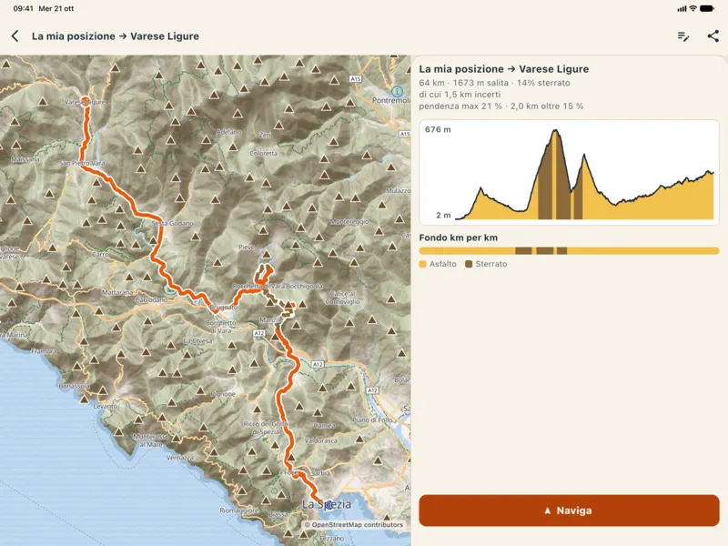Tap the 'Mattarana' map label
Image resolution: width=728 pixels, height=546 pixels.
coord(117,292)
